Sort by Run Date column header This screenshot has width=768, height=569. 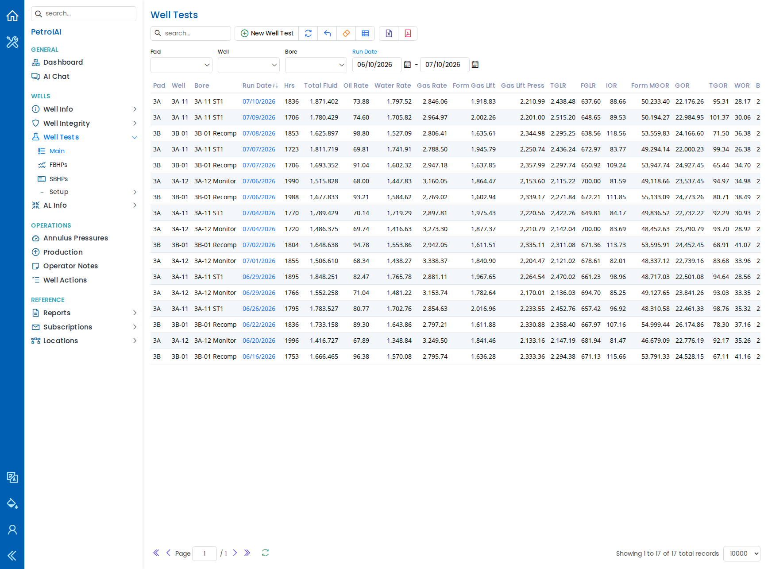(x=257, y=85)
